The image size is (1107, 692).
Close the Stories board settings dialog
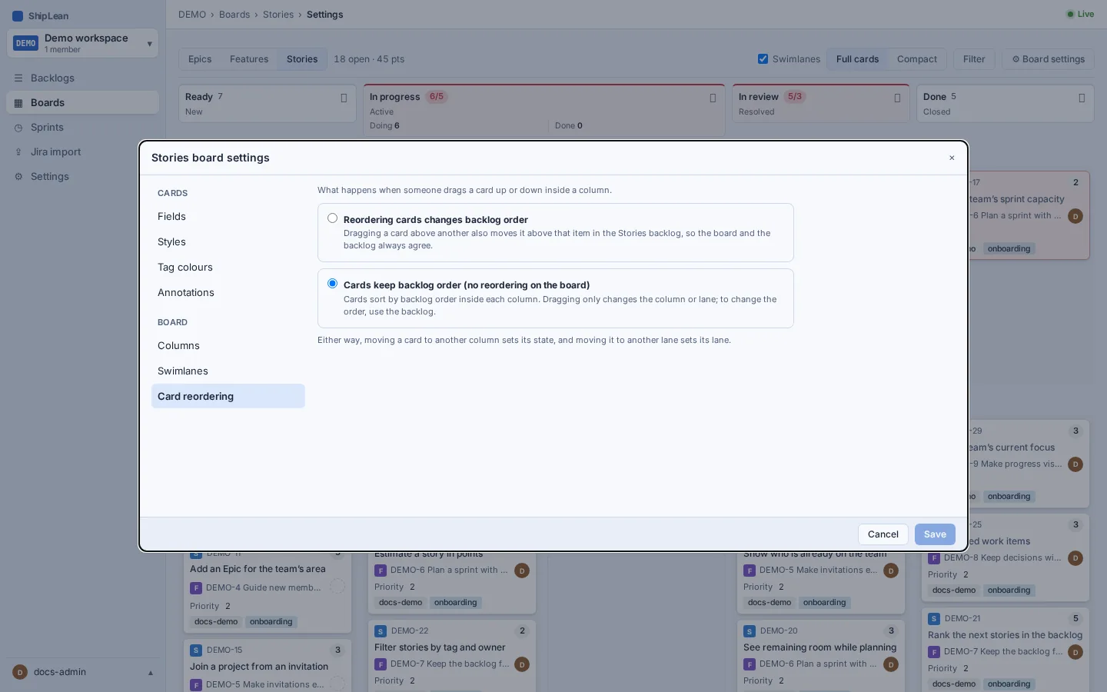[952, 158]
